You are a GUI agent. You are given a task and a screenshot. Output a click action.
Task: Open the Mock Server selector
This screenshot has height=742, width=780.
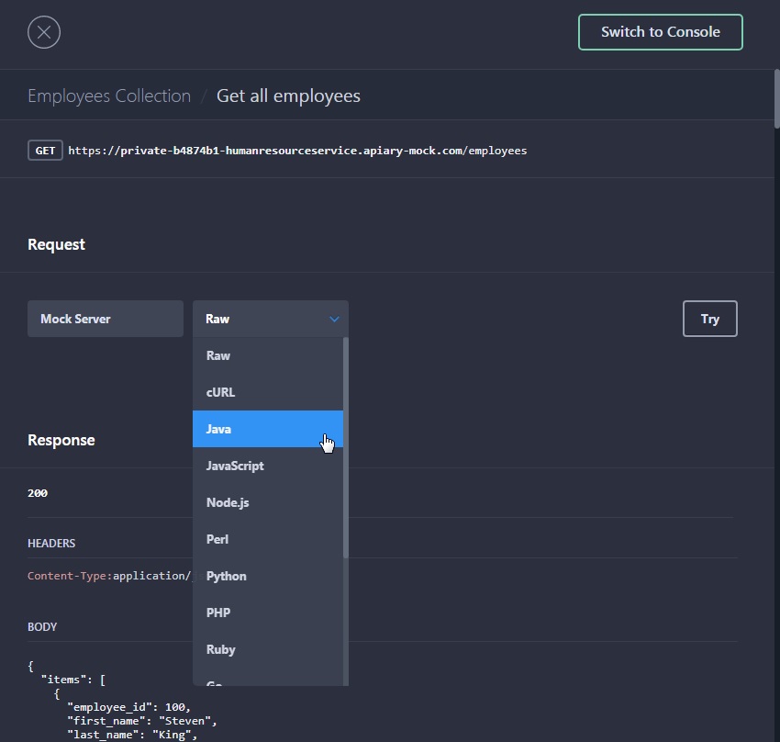pyautogui.click(x=105, y=319)
